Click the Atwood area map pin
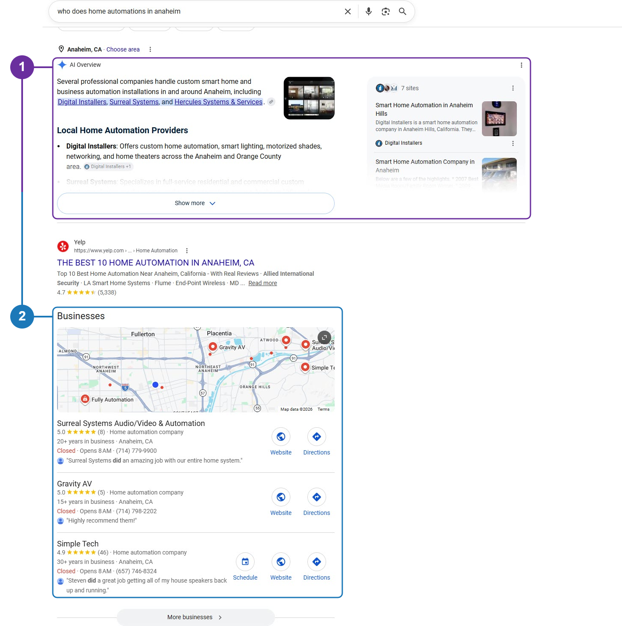 pos(286,340)
